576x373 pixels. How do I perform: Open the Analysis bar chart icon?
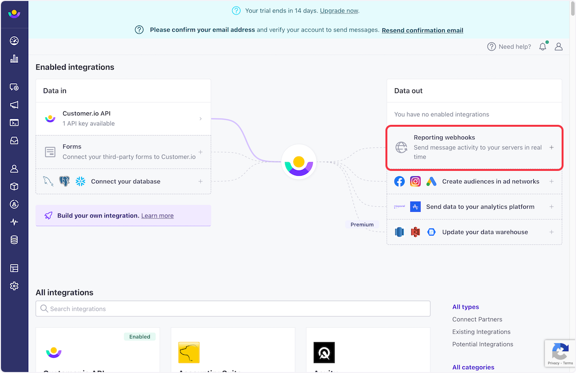(14, 59)
